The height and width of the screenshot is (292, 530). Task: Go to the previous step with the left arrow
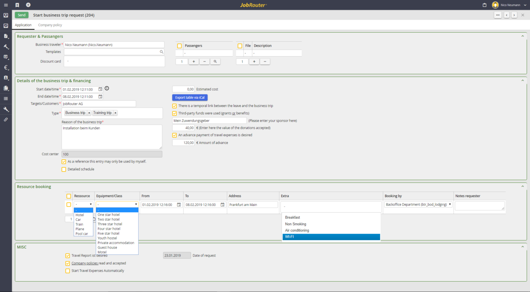507,15
